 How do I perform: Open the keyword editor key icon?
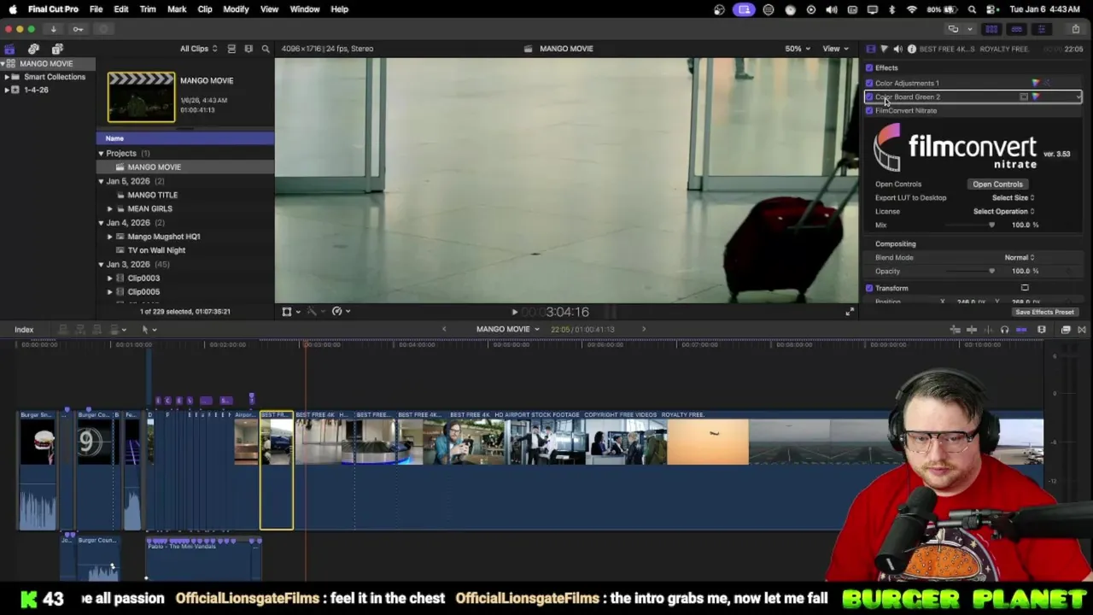pyautogui.click(x=78, y=29)
